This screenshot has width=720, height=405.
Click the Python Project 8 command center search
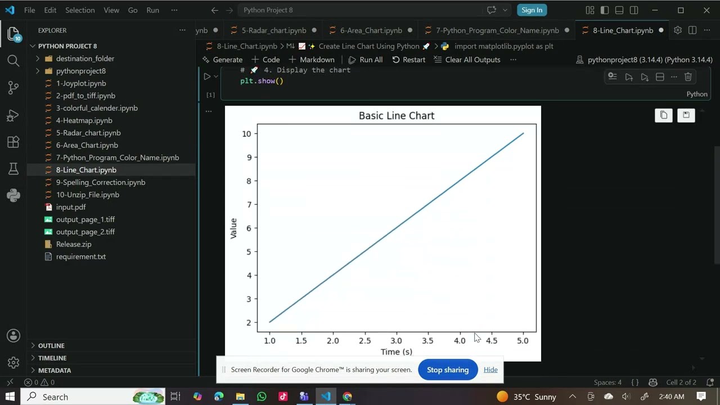point(360,10)
